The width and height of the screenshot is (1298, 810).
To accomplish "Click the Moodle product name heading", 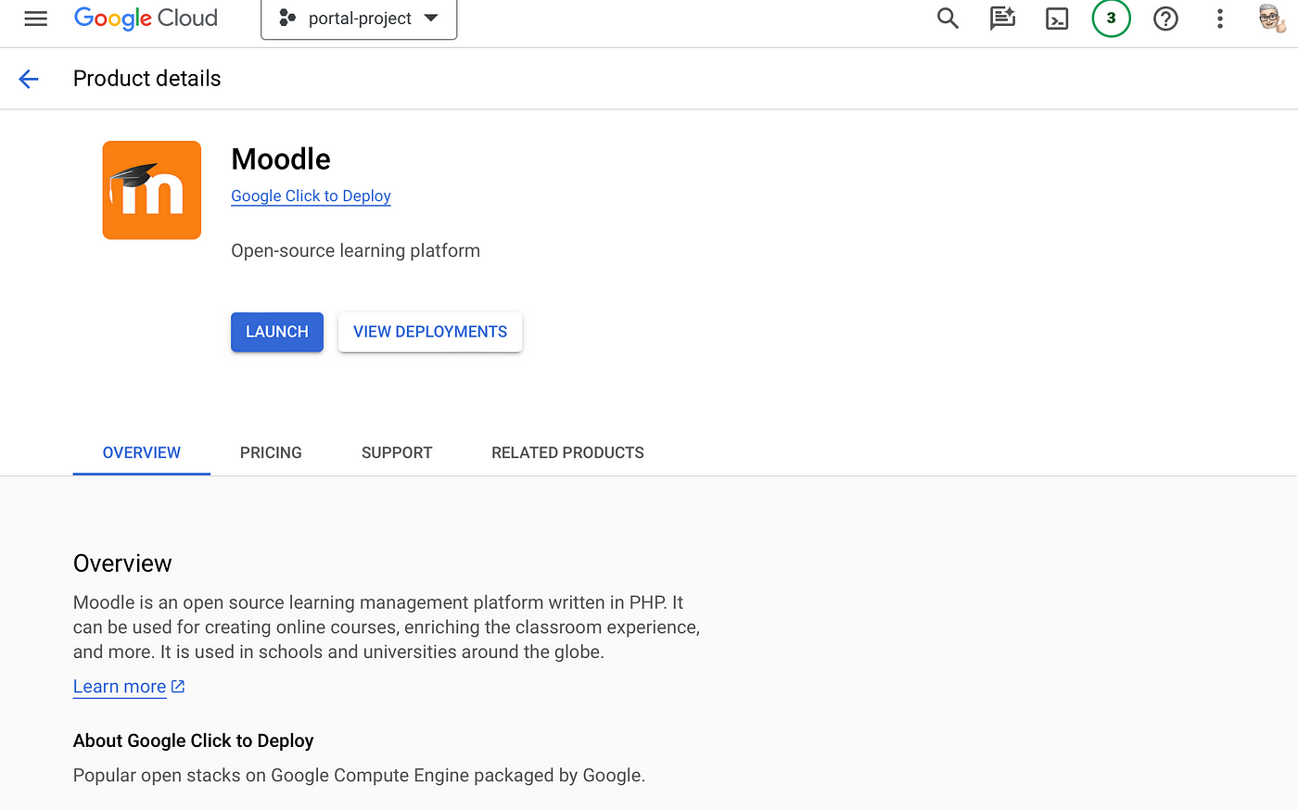I will click(281, 159).
